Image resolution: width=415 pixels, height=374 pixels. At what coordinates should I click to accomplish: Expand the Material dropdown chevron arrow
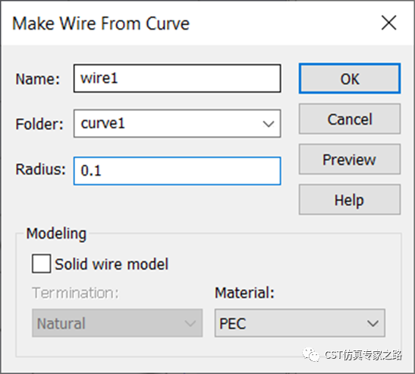click(373, 323)
